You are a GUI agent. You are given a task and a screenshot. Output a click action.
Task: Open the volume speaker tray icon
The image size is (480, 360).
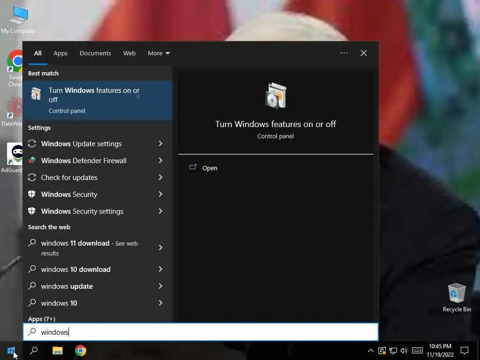click(x=404, y=351)
